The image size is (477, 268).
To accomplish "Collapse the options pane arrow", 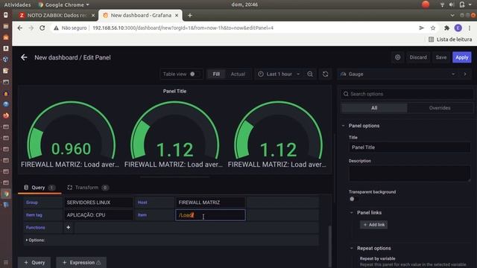I will coord(465,74).
